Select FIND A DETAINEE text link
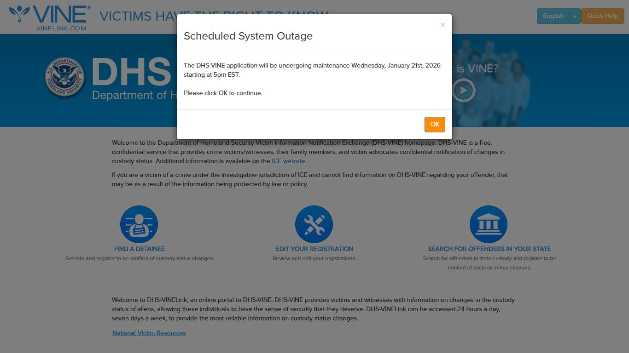The image size is (629, 353). tap(140, 249)
